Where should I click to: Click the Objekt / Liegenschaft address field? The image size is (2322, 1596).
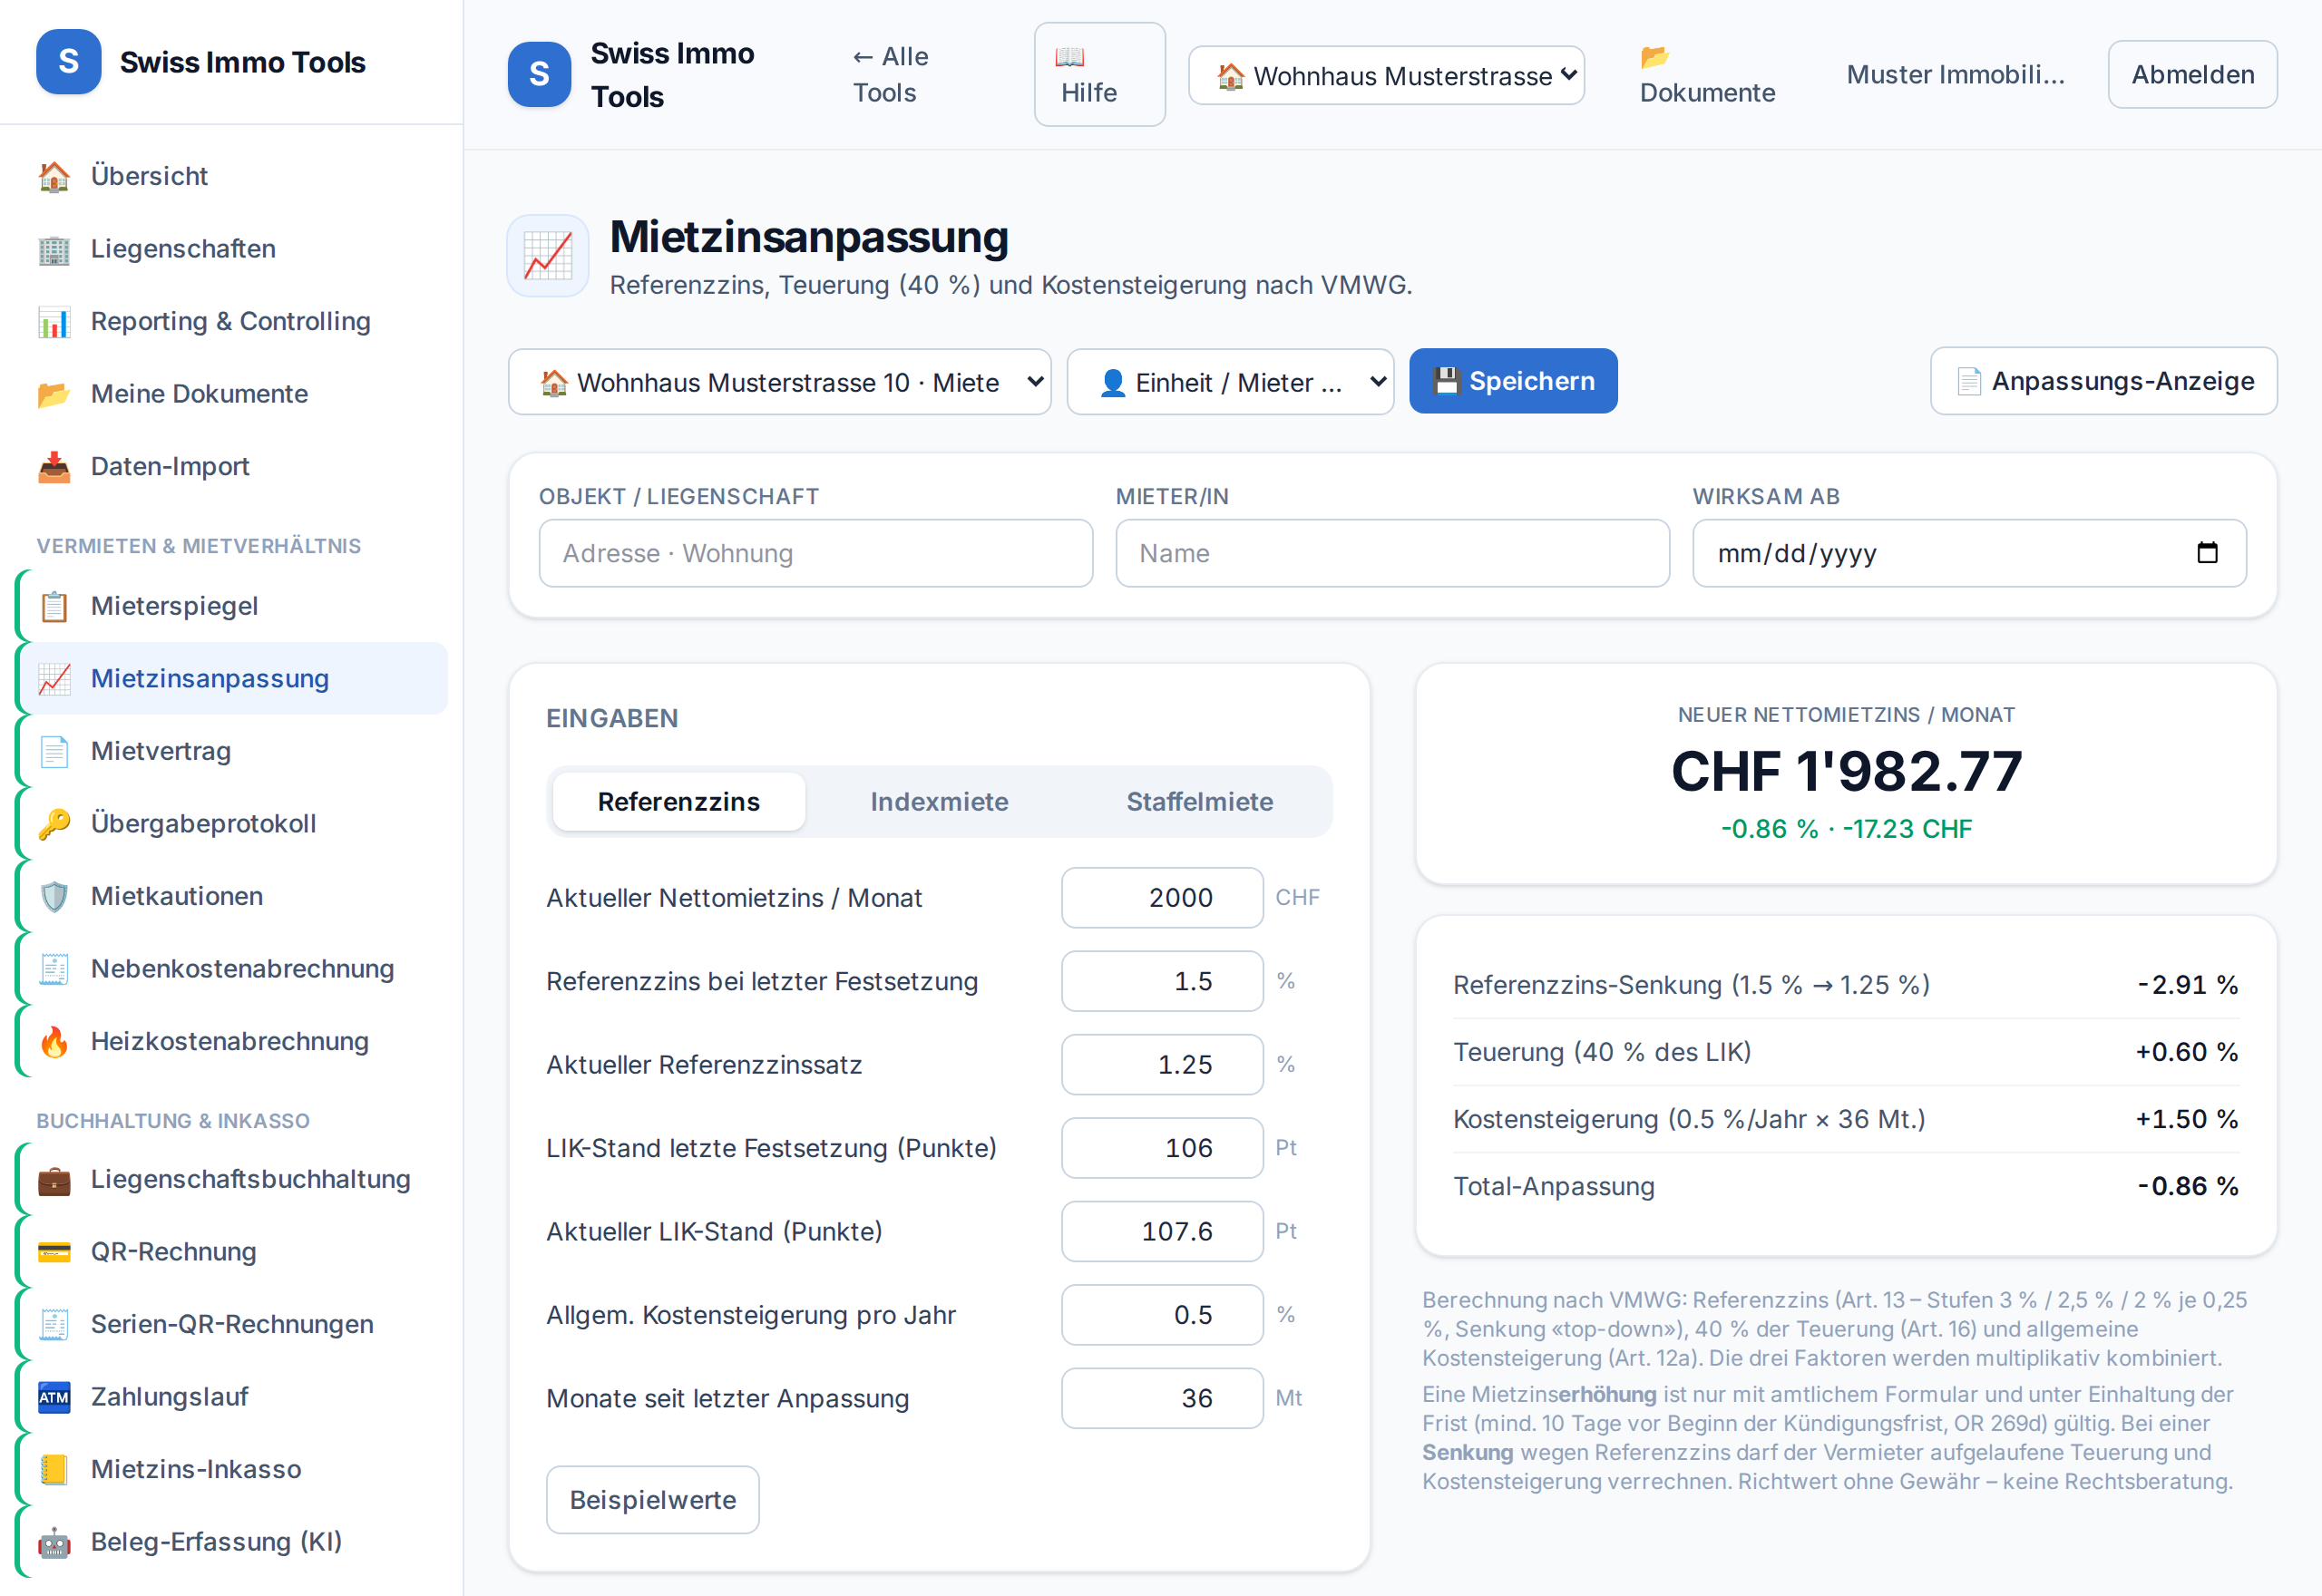(x=815, y=553)
